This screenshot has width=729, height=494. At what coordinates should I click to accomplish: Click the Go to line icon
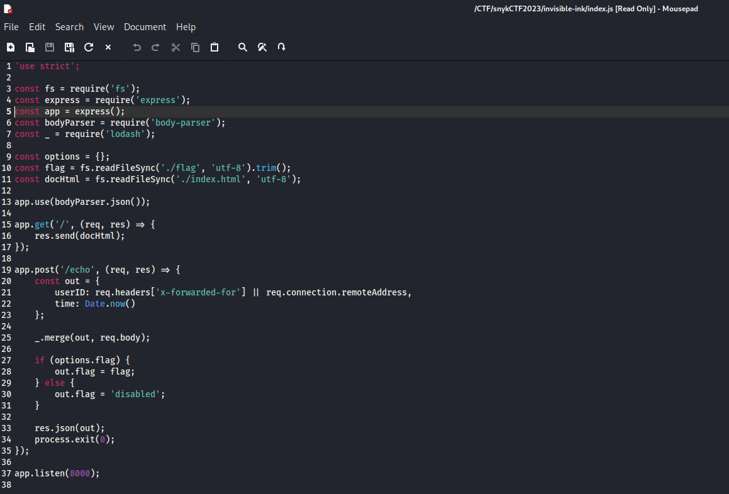[282, 47]
